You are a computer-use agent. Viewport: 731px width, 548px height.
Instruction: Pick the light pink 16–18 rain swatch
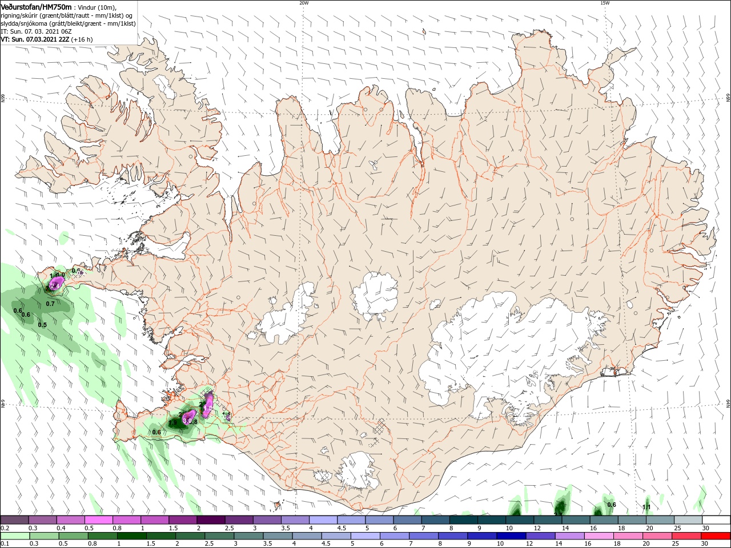coord(599,536)
